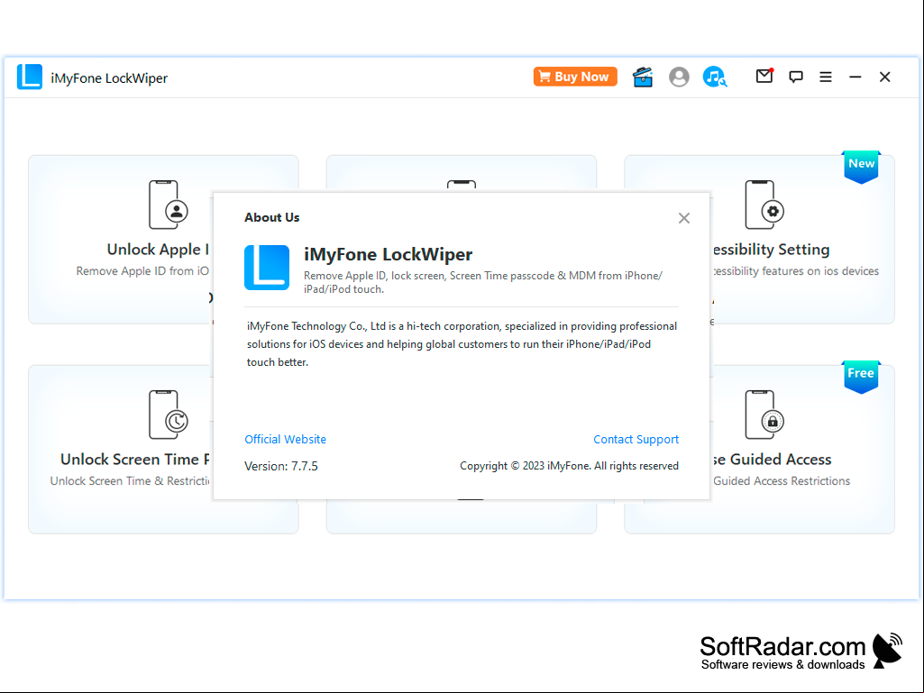Select the Accessibility Setting gear phone icon
The width and height of the screenshot is (924, 693).
pos(764,205)
